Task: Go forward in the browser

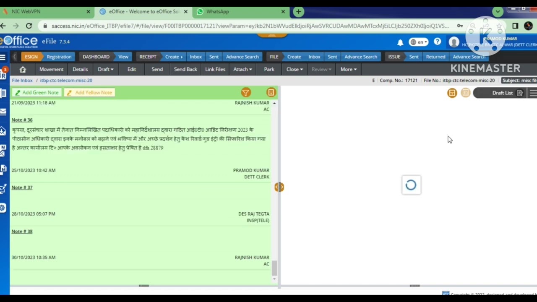Action: coord(16,26)
